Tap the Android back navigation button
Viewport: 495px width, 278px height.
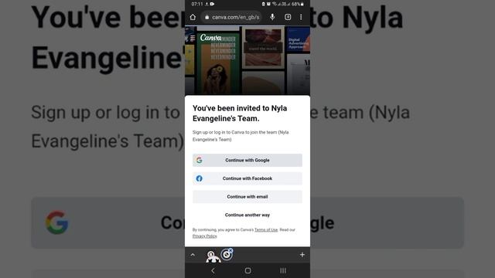click(x=213, y=270)
